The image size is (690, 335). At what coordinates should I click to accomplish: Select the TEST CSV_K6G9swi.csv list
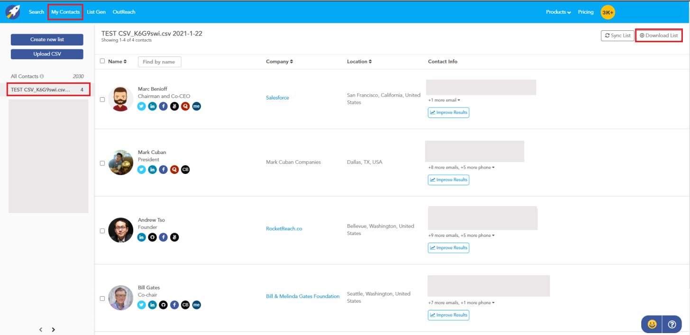[47, 90]
